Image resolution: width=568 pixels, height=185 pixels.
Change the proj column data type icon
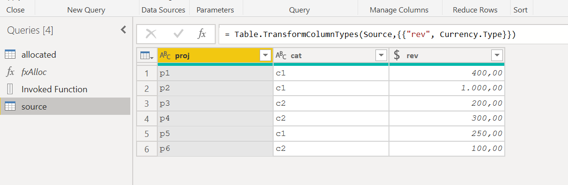point(165,56)
